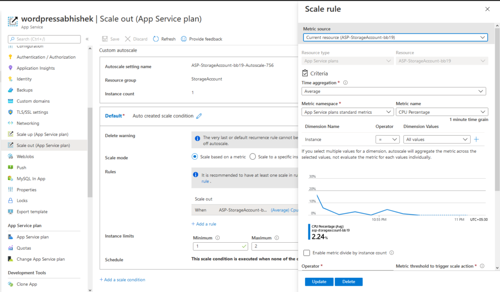Click the TLS/SSL settings shield icon
The height and width of the screenshot is (292, 500).
(11, 112)
